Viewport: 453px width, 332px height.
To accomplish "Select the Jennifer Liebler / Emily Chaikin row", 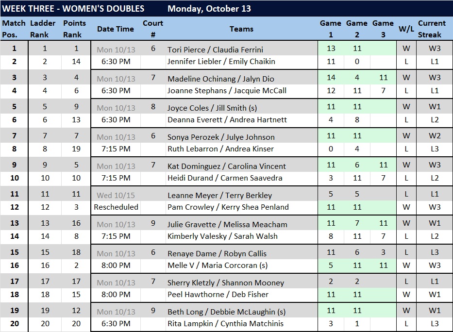I will coord(221,61).
